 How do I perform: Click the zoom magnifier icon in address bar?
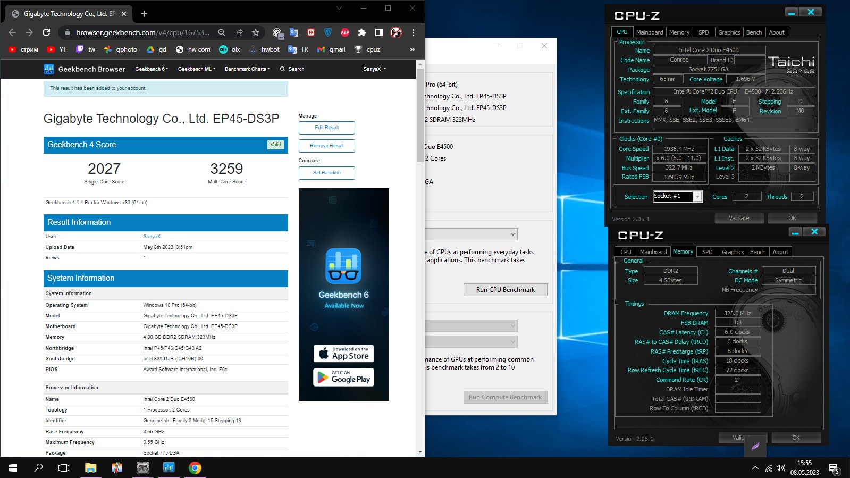222,32
